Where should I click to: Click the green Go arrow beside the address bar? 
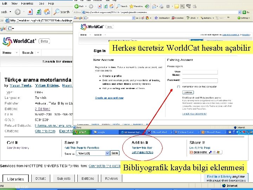point(244,12)
